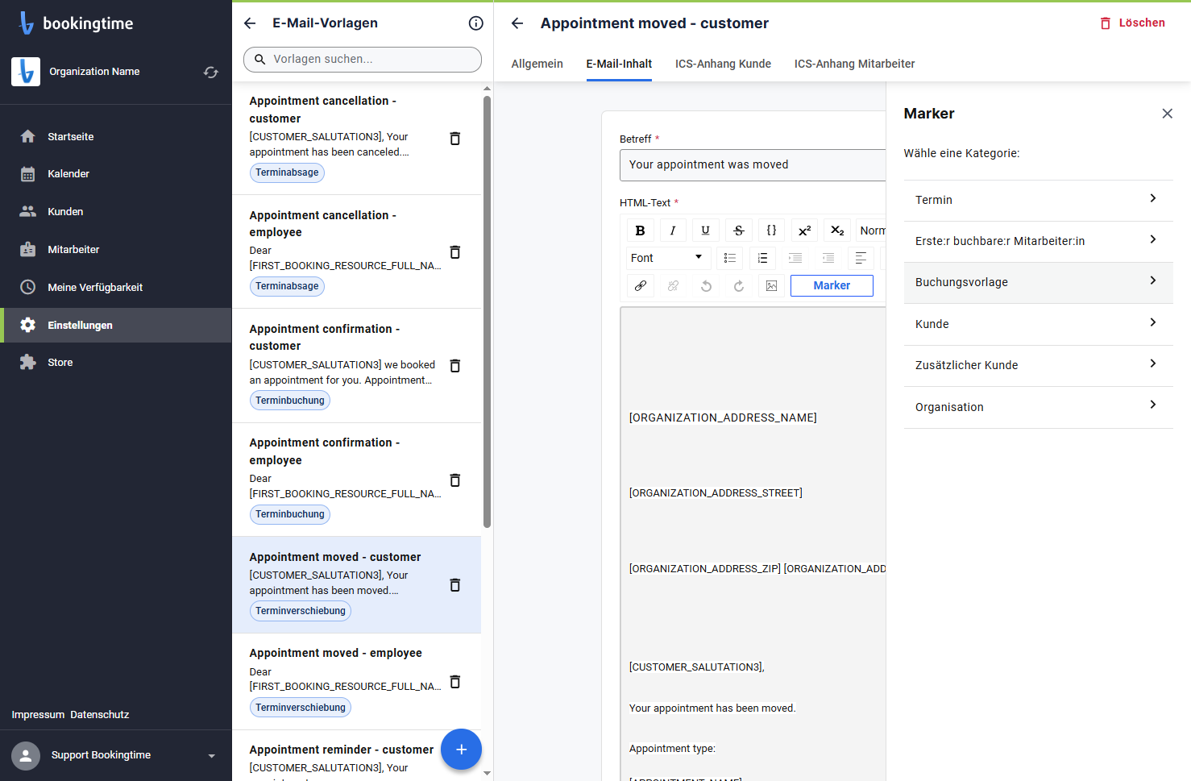
Task: Open the ICS-Anhang Mitarbeiter tab
Action: pyautogui.click(x=854, y=64)
